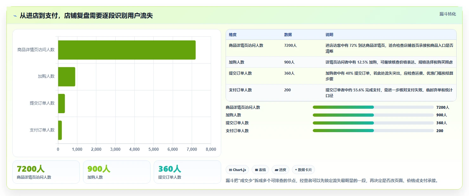Viewport: 469px width, 196px height.
Task: Click the 7200人 value at the progress row's end
Action: point(443,107)
